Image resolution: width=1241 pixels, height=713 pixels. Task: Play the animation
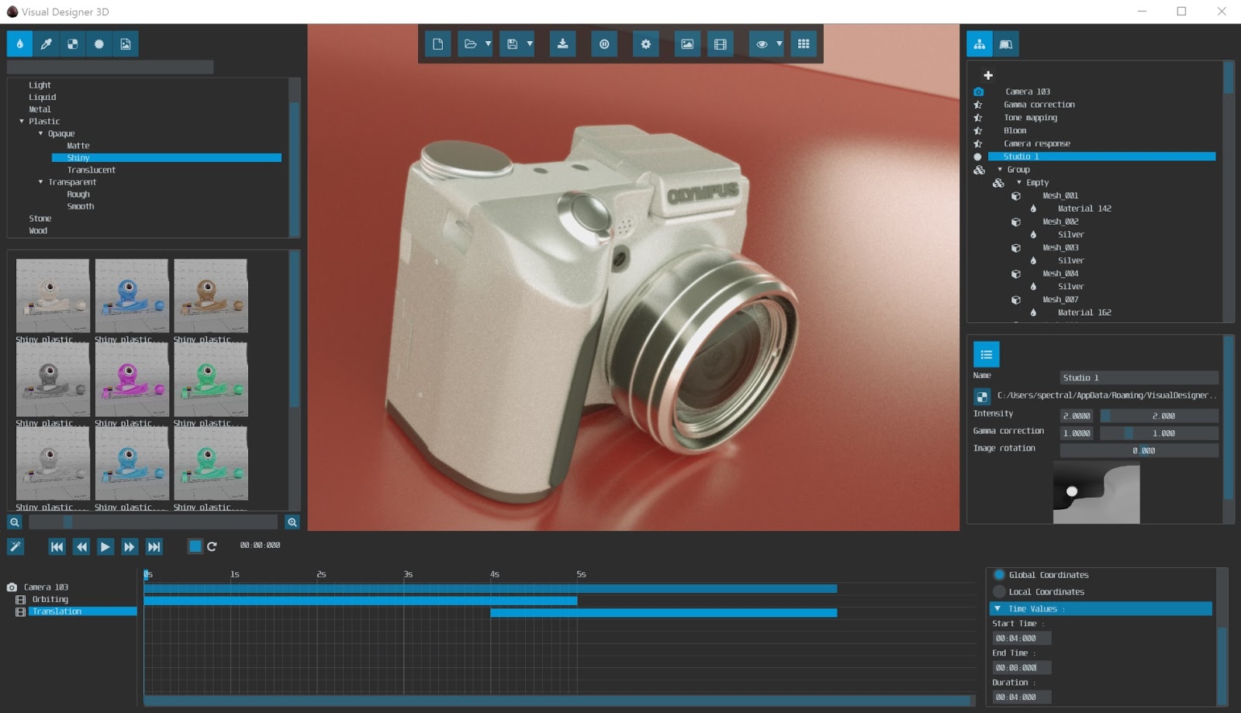click(105, 546)
